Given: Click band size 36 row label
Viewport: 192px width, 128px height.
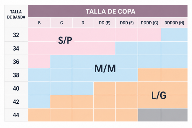Looking at the screenshot, I should (x=16, y=62).
